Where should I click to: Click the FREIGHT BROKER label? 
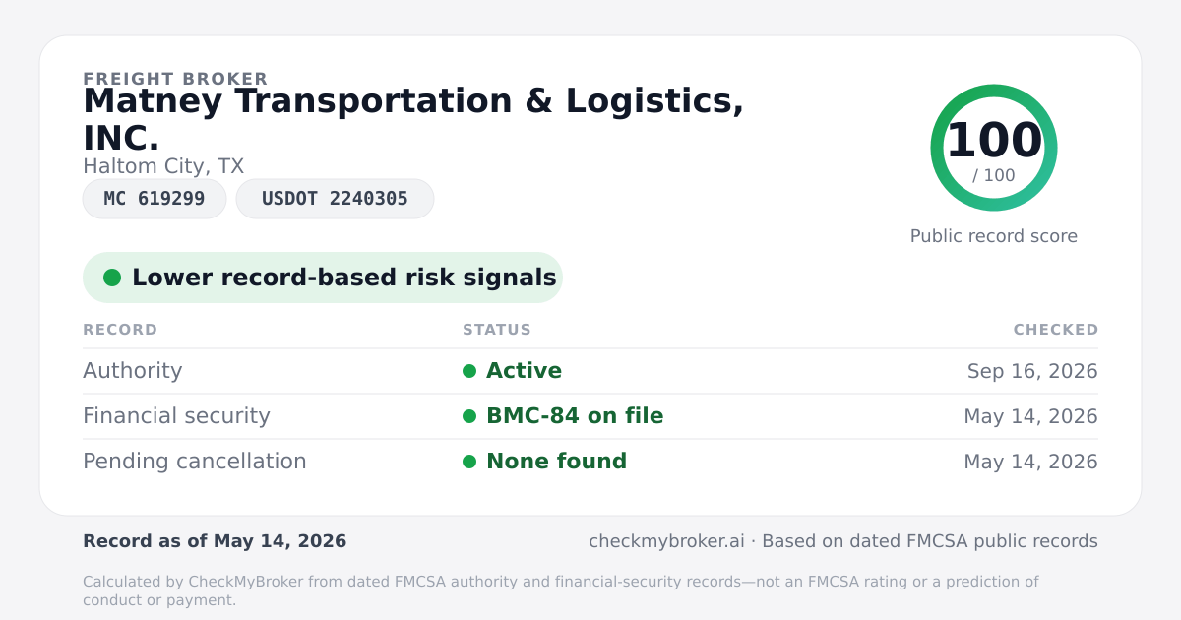[175, 79]
